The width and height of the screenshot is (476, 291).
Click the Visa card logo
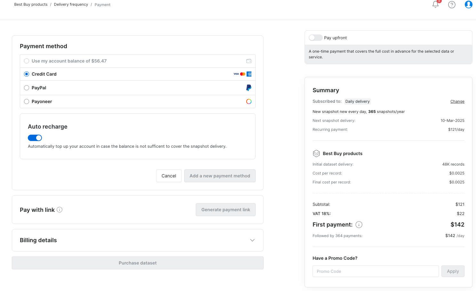[236, 74]
